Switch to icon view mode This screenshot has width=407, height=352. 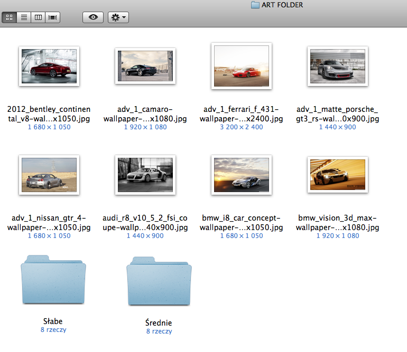tap(9, 17)
